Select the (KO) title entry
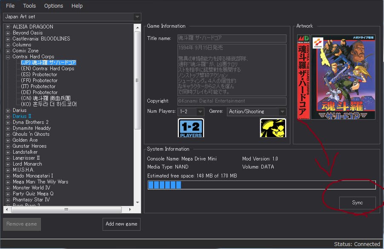This screenshot has height=249, width=384. click(x=49, y=104)
